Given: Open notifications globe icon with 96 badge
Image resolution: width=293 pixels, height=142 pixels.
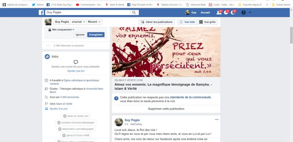Looking at the screenshot, I should (x=233, y=12).
